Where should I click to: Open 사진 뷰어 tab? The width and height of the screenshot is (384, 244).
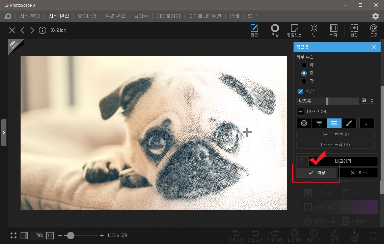pyautogui.click(x=30, y=16)
